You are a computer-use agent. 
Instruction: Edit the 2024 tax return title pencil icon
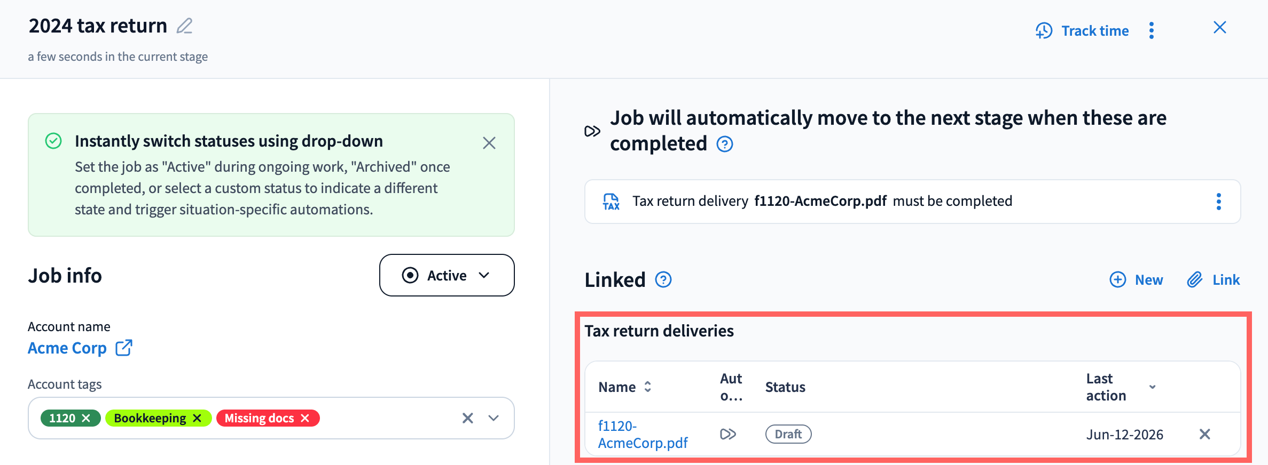click(185, 26)
